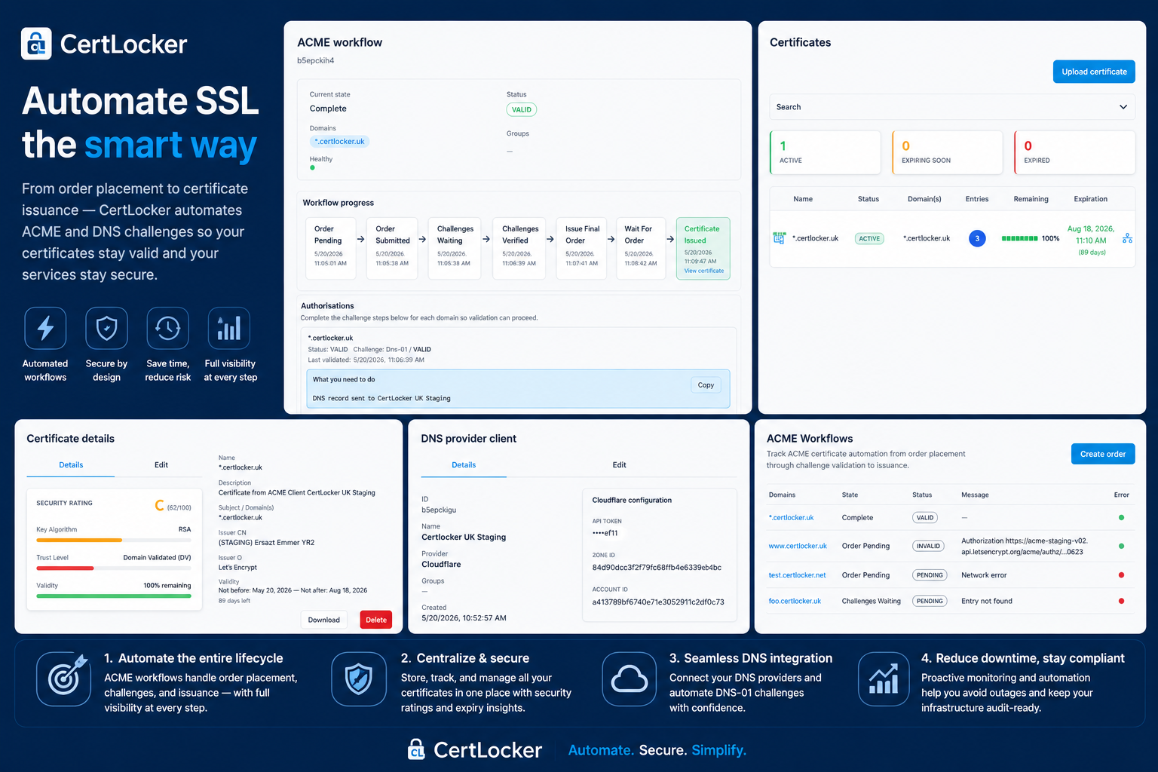Click the masked API TOKEN value ending ef11
The image size is (1158, 772).
pos(605,533)
